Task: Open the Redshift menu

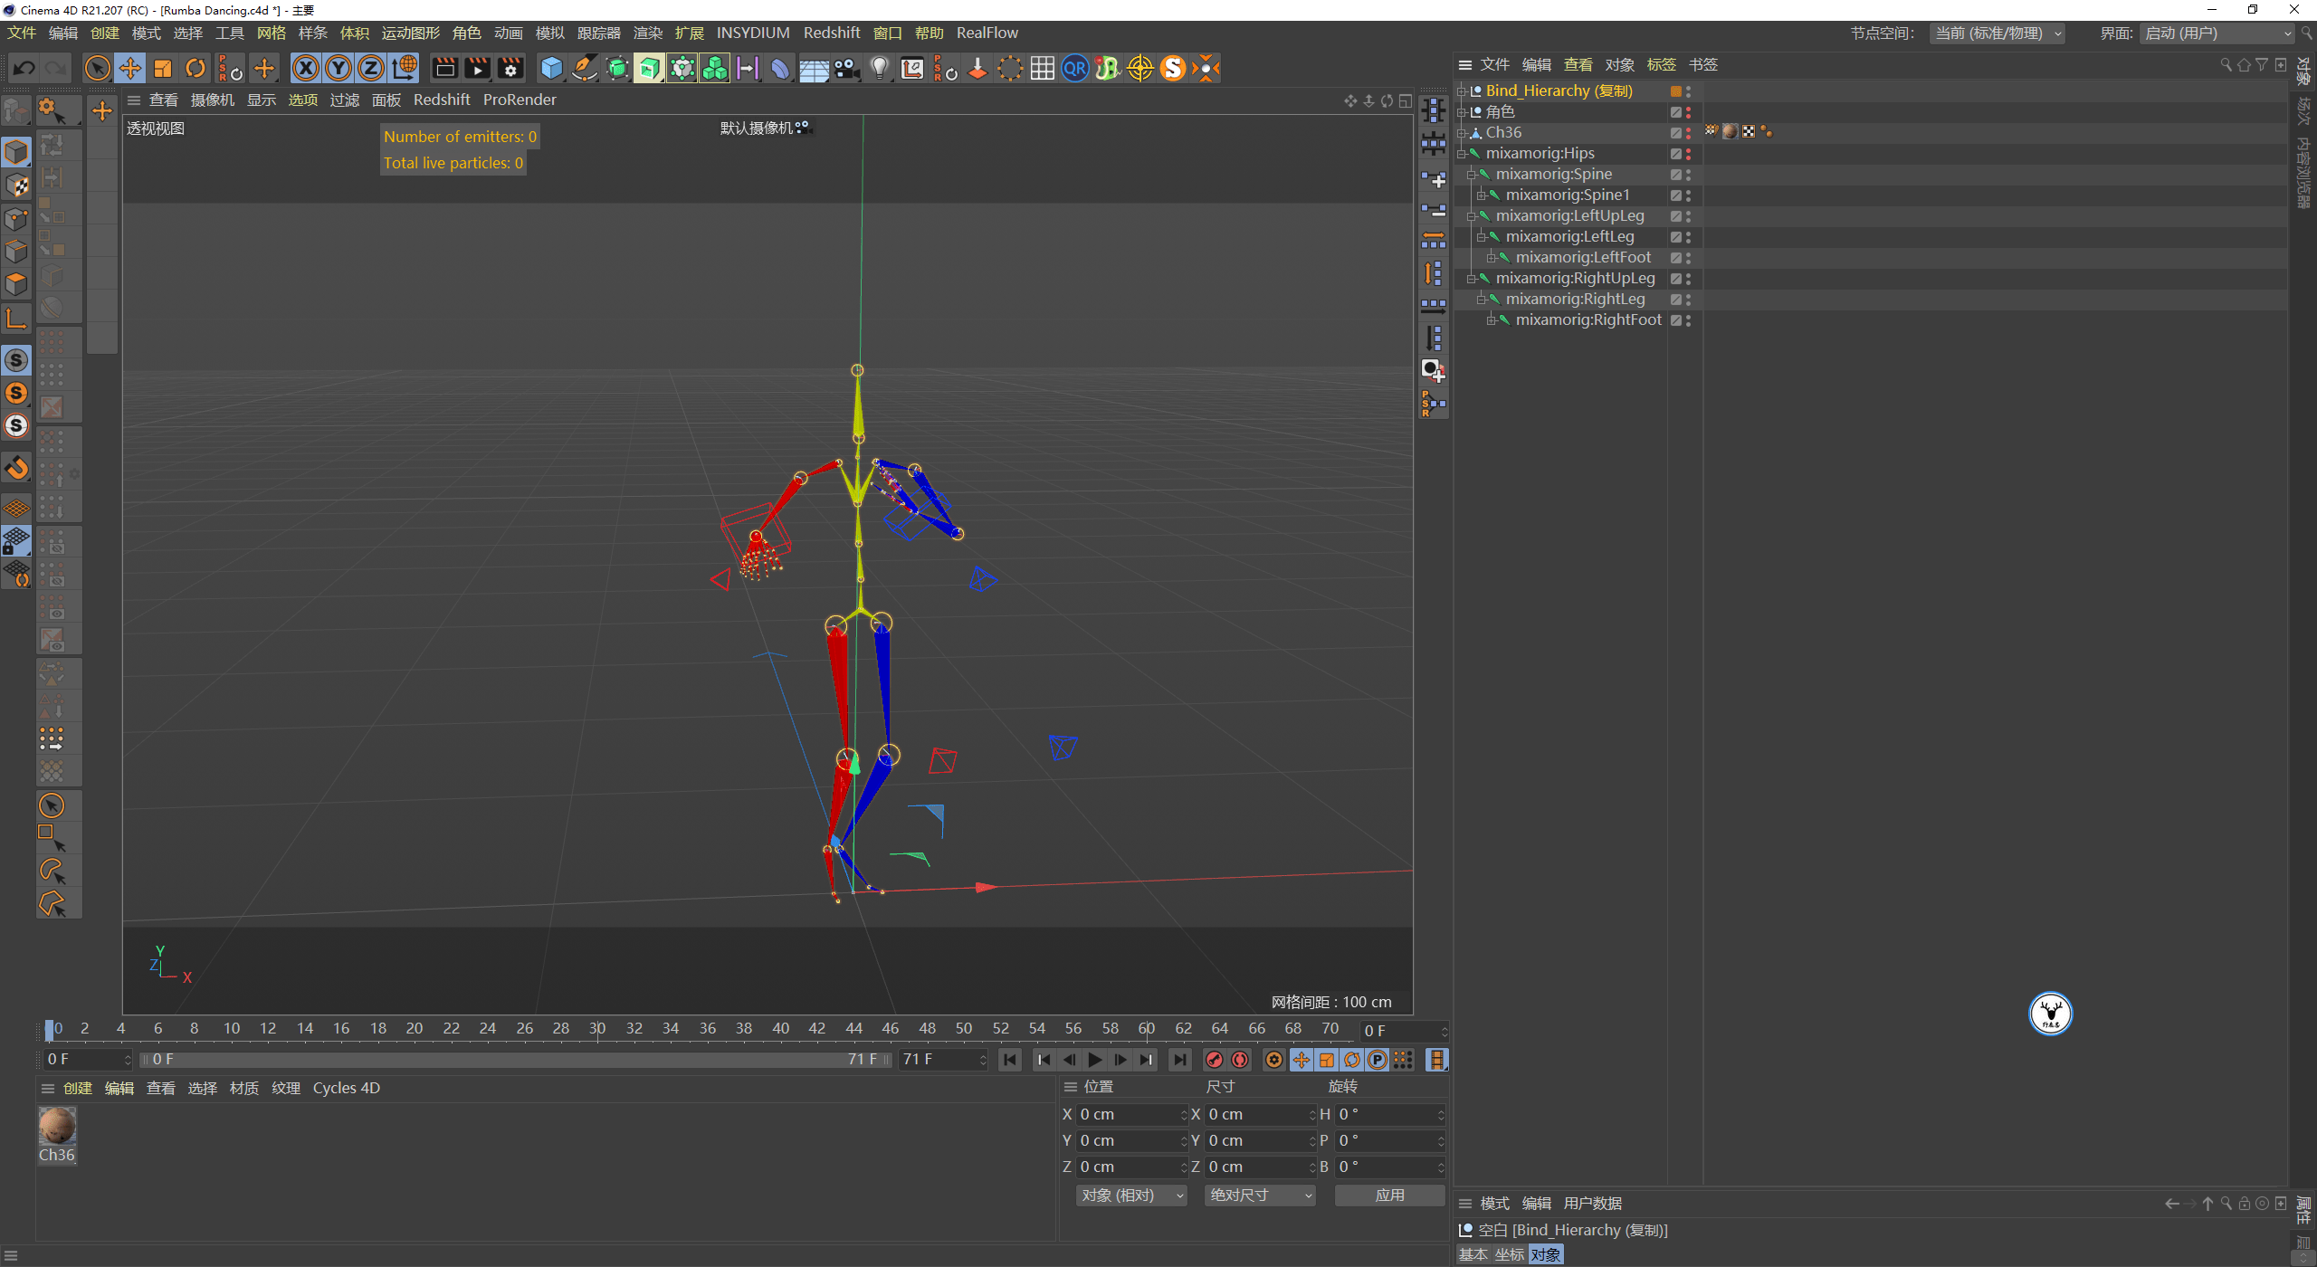Action: click(x=832, y=32)
